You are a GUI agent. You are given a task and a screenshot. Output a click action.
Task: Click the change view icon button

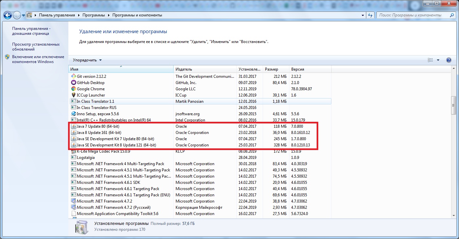[x=430, y=60]
